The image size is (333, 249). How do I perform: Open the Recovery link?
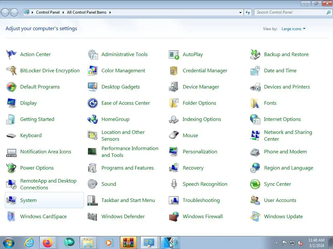tap(193, 168)
